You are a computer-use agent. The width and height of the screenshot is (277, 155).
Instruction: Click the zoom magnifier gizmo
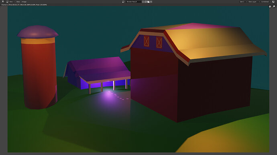coord(274,6)
